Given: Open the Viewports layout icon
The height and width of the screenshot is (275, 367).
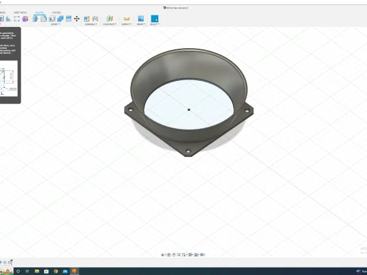Looking at the screenshot, I should [202, 254].
